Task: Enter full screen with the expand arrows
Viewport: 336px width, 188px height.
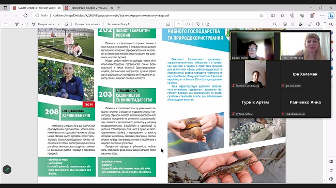Action: [310, 24]
